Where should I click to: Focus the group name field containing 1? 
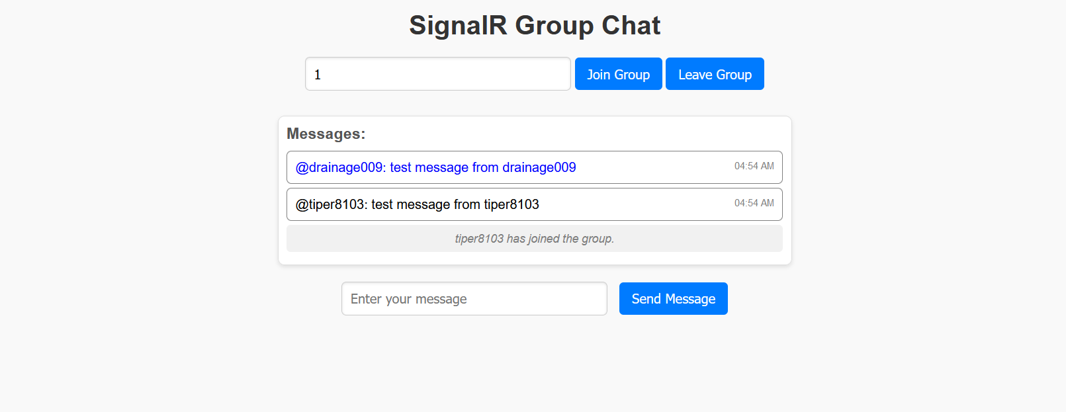pyautogui.click(x=437, y=74)
